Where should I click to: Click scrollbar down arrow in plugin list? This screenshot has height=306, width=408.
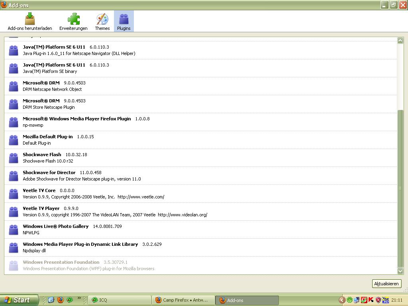click(x=400, y=271)
